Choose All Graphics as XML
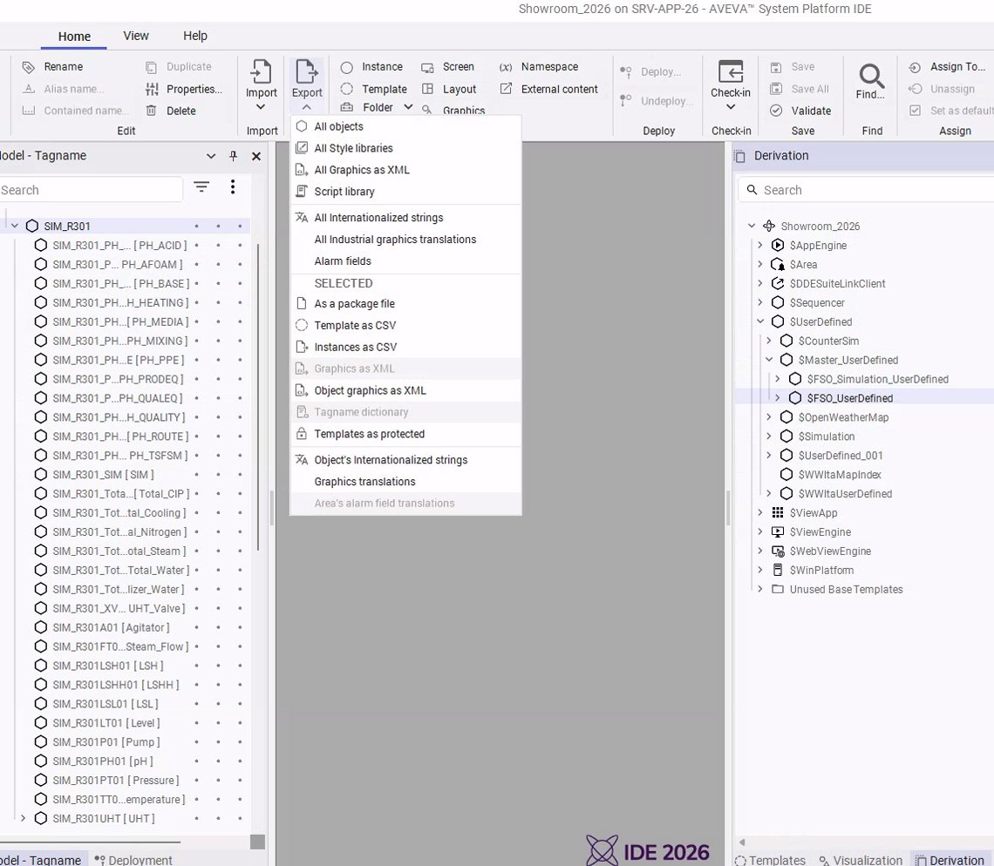994x866 pixels. point(405,170)
